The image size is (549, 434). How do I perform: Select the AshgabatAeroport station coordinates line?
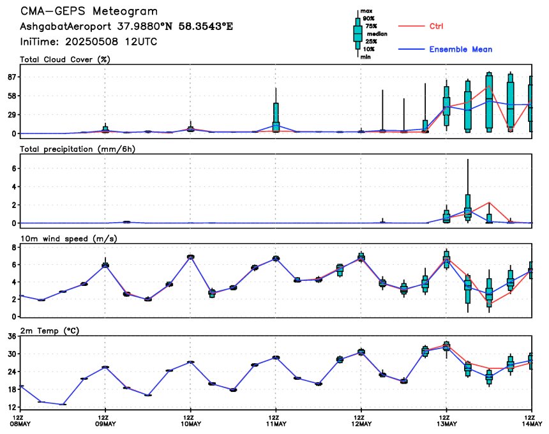pos(126,27)
